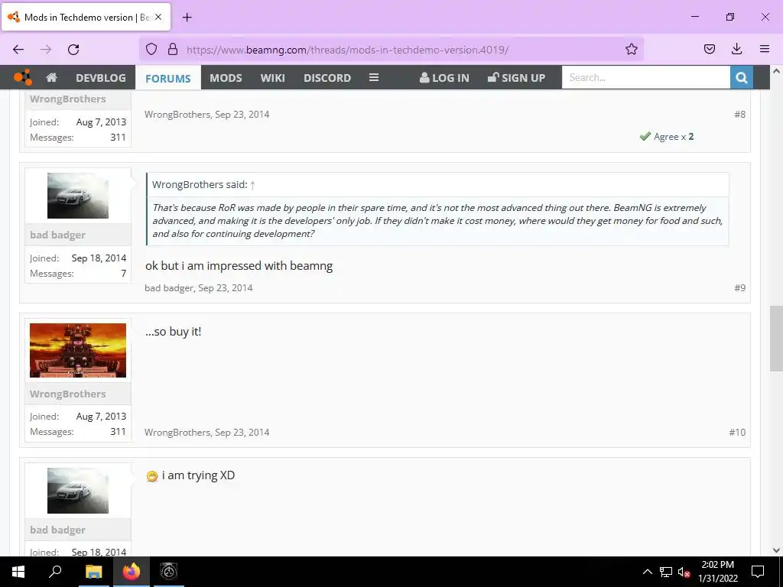Click 'WrongBrothers, Sep 23, 2014' on post #10
Image resolution: width=783 pixels, height=587 pixels.
coord(206,433)
